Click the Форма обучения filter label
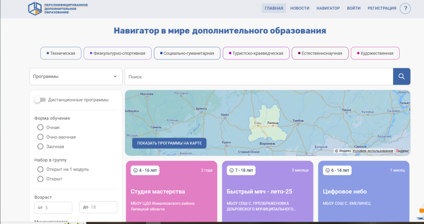The width and height of the screenshot is (424, 224). [x=52, y=118]
